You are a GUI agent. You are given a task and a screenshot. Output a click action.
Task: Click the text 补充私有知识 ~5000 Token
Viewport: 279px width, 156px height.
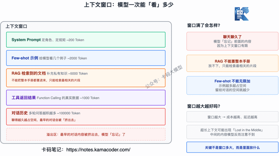click(67, 73)
